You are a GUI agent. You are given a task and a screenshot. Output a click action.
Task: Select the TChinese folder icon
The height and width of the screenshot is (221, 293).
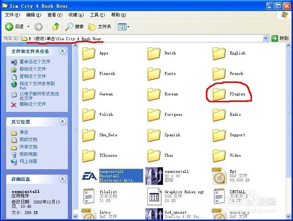[89, 156]
